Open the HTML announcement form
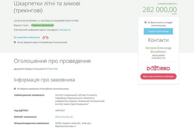Viewport: 194px width, 130px height. coord(55,69)
